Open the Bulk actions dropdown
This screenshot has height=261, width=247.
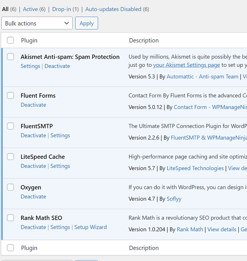pos(37,23)
